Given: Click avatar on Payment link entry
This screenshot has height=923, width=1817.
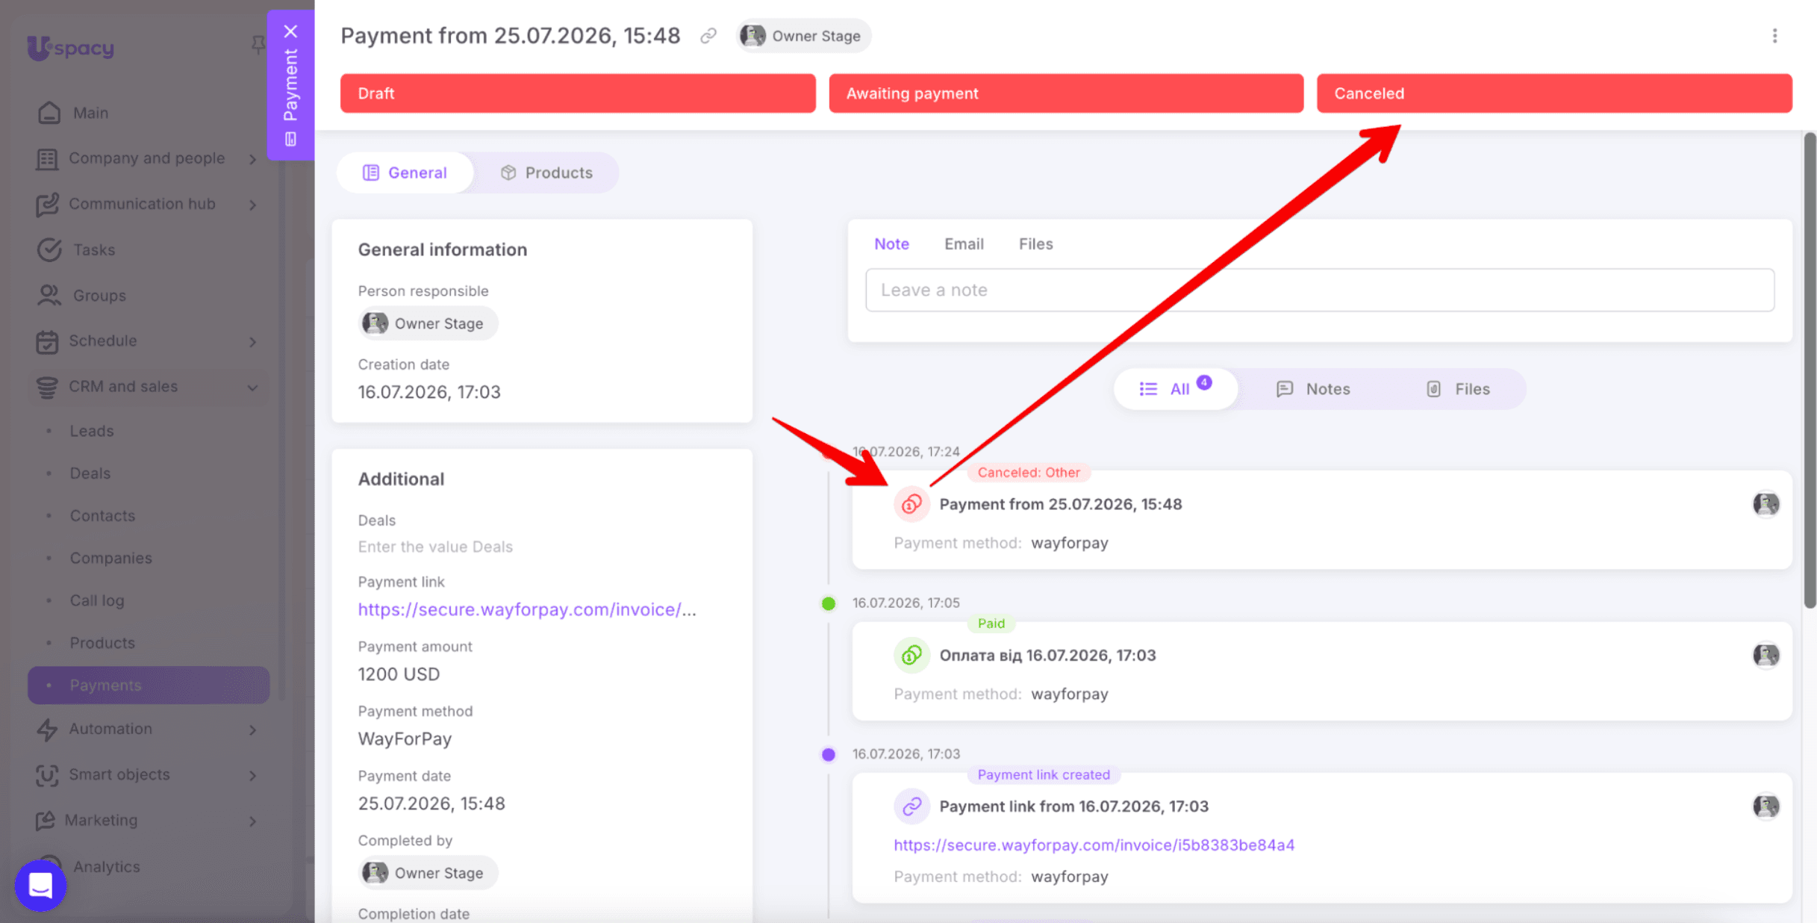Looking at the screenshot, I should (1766, 807).
